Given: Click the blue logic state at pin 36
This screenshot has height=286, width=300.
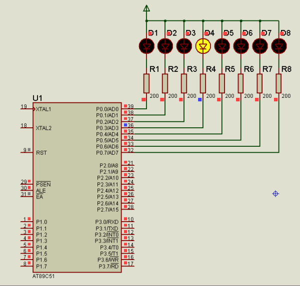Looking at the screenshot, I should point(125,125).
